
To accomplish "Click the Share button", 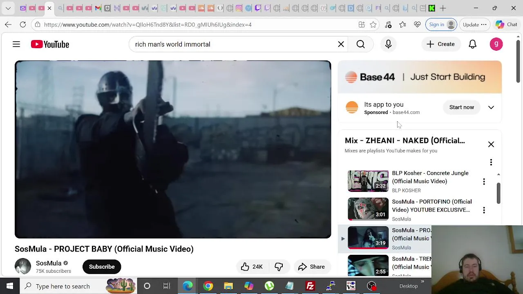I will [311, 267].
